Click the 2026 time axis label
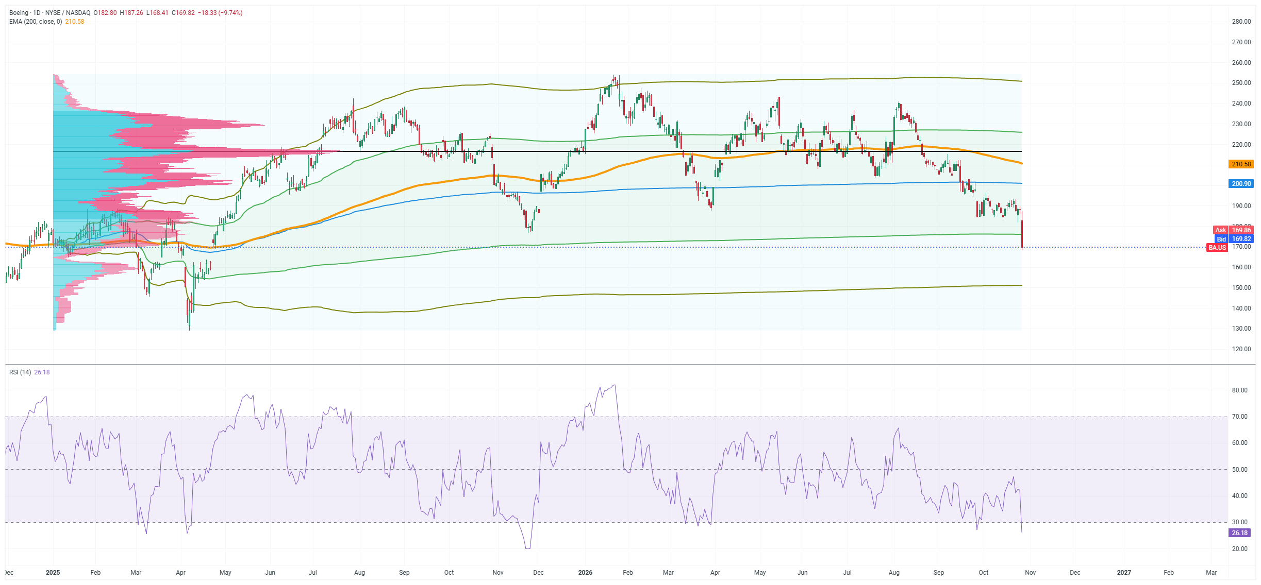 (585, 573)
